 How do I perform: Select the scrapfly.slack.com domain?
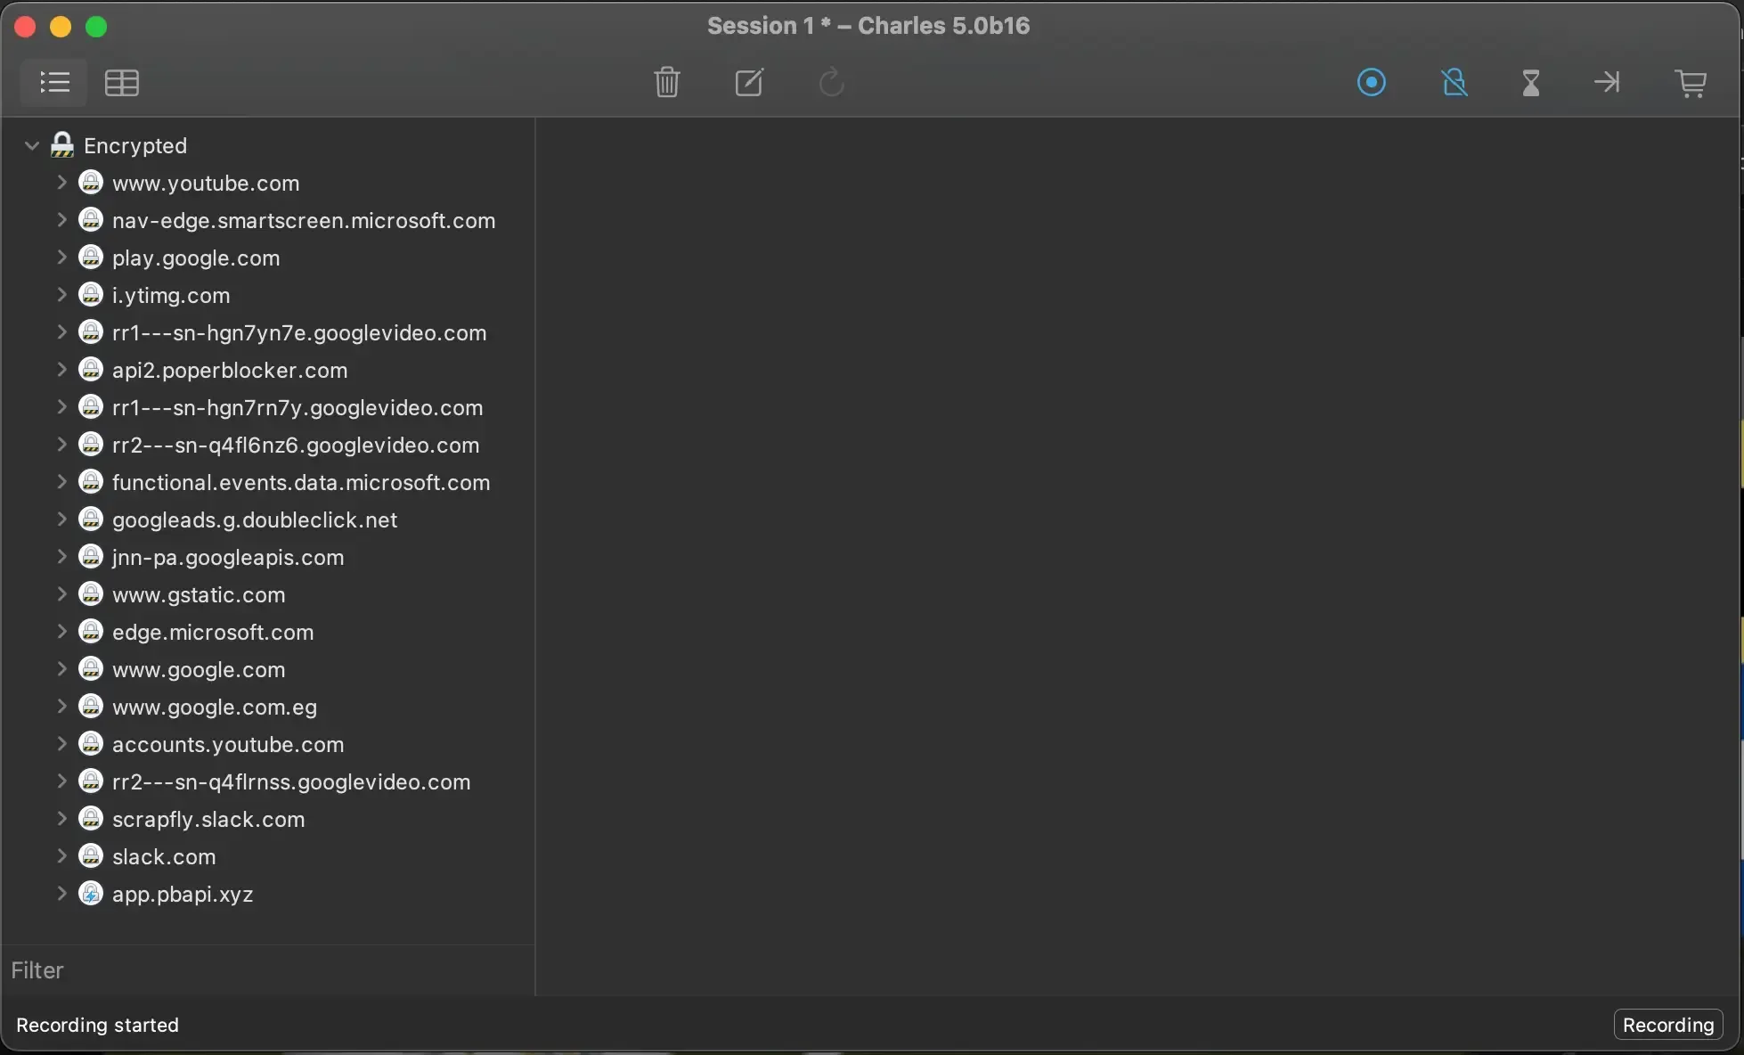(208, 819)
